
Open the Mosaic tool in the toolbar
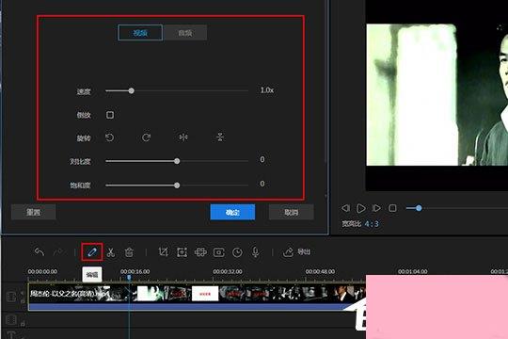tap(200, 252)
